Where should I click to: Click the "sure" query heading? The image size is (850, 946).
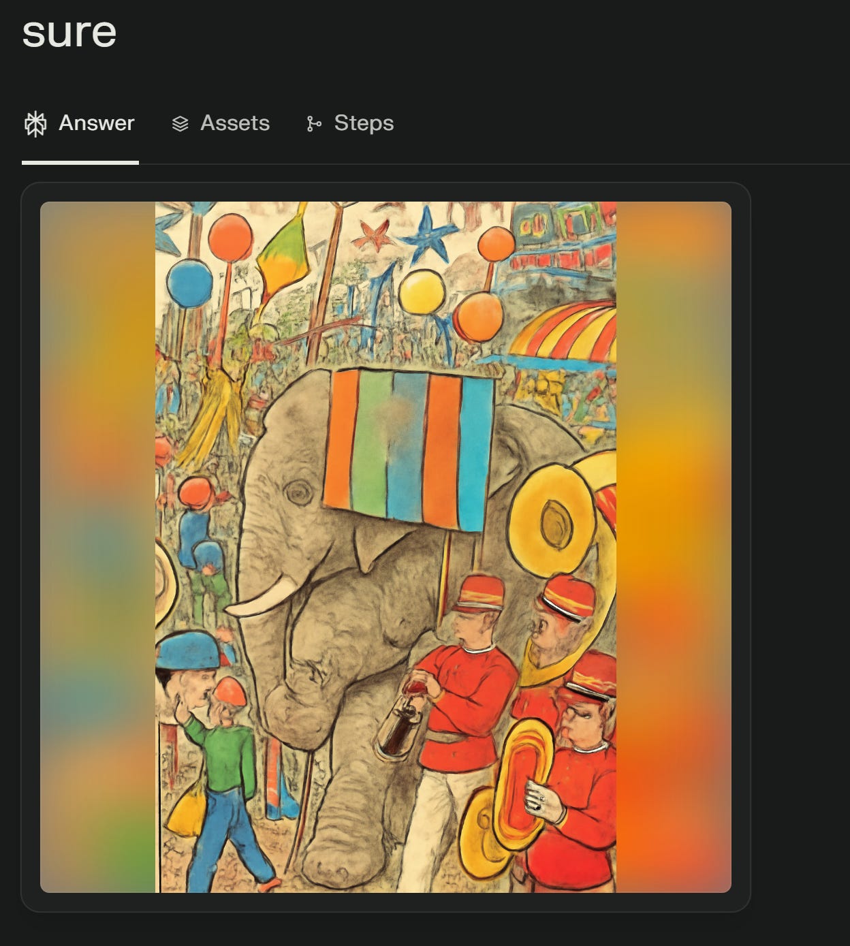[x=69, y=32]
